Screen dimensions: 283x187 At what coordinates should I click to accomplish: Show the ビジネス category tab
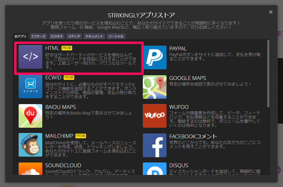click(x=57, y=36)
